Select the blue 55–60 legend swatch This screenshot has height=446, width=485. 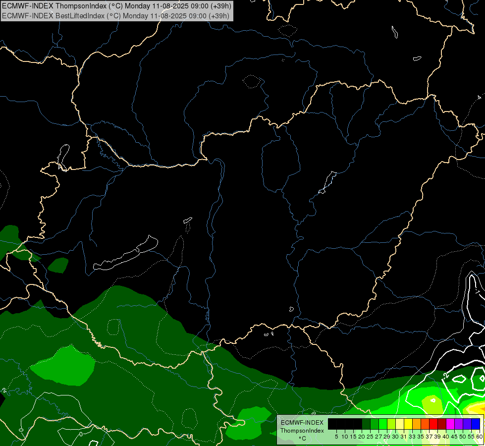coord(476,424)
